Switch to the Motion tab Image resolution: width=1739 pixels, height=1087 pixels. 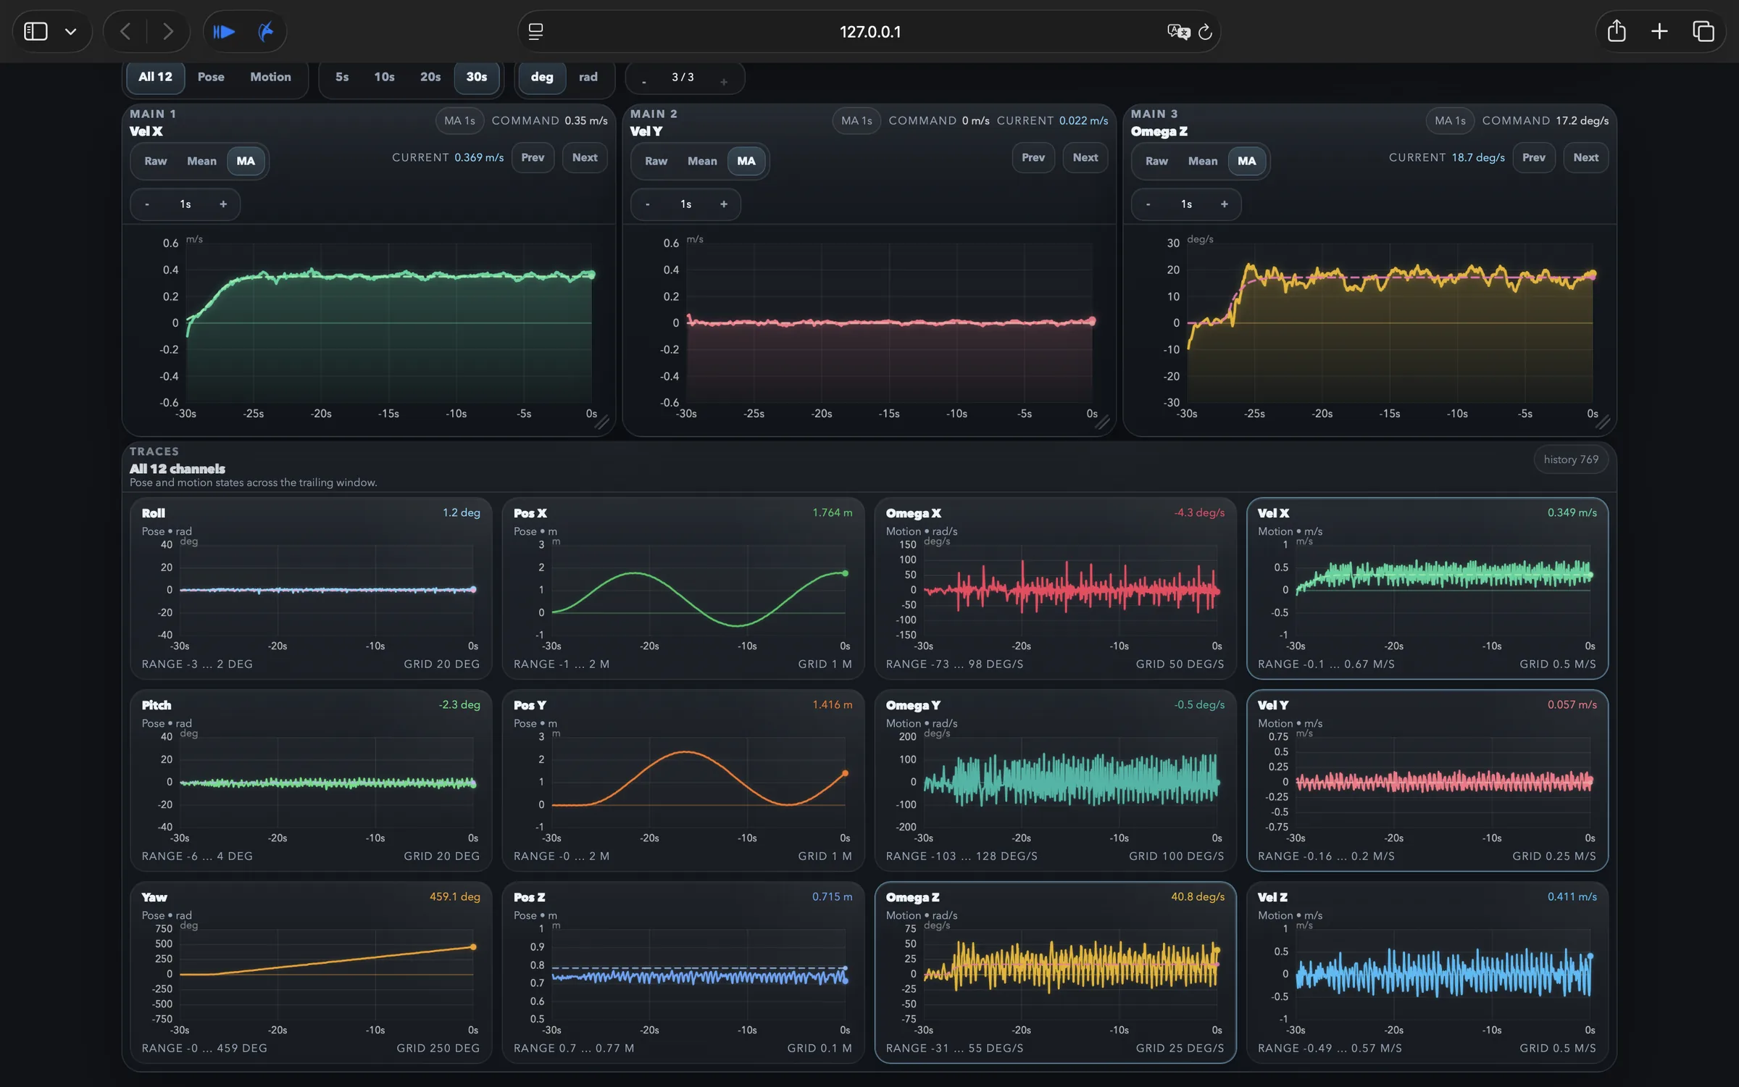tap(270, 77)
